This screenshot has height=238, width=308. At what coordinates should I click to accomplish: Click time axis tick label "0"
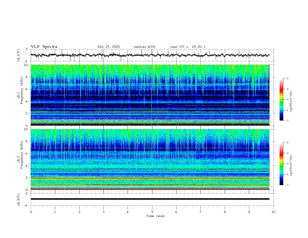31,212
